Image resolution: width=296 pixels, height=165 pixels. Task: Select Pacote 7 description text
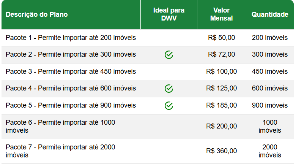[x=60, y=151]
